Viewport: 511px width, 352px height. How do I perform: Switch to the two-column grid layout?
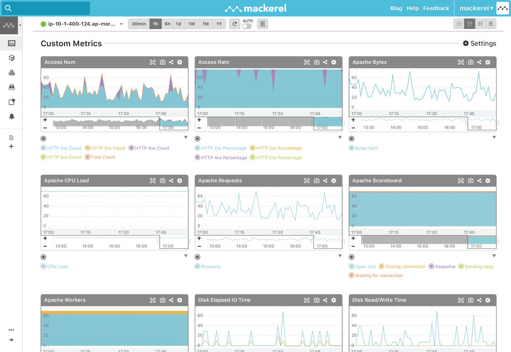(480, 24)
